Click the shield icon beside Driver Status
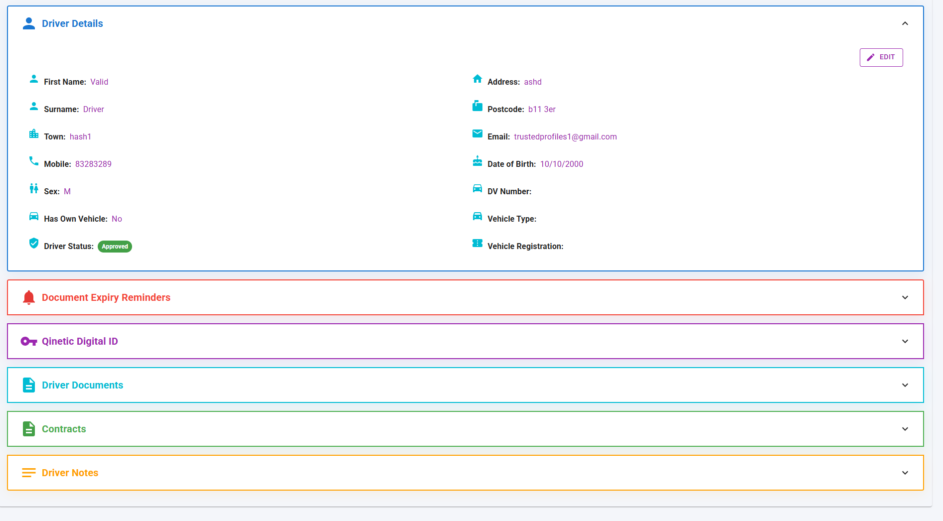This screenshot has width=943, height=521. pos(33,243)
